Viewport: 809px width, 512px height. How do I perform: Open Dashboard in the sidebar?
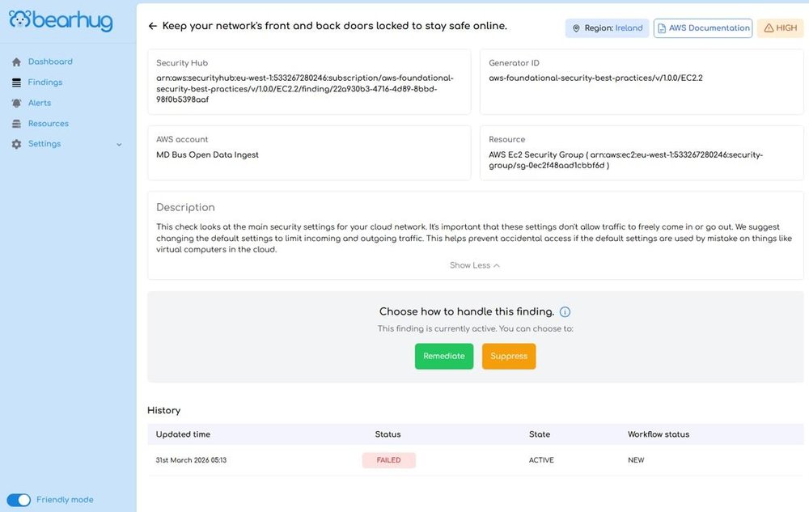pos(50,61)
